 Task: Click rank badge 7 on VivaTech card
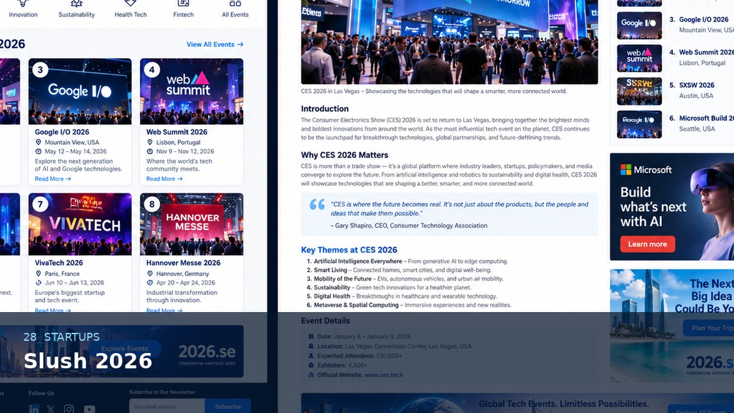pos(40,204)
